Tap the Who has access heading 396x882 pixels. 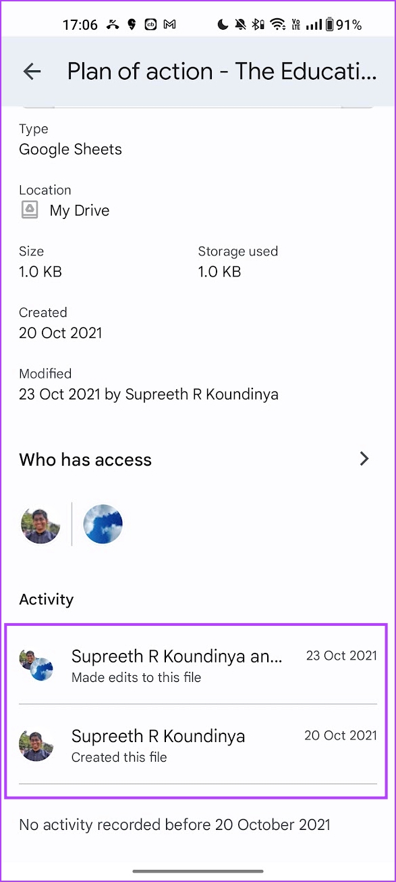(x=85, y=460)
